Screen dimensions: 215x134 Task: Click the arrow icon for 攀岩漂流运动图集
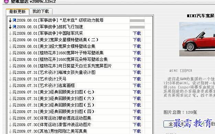10,118
